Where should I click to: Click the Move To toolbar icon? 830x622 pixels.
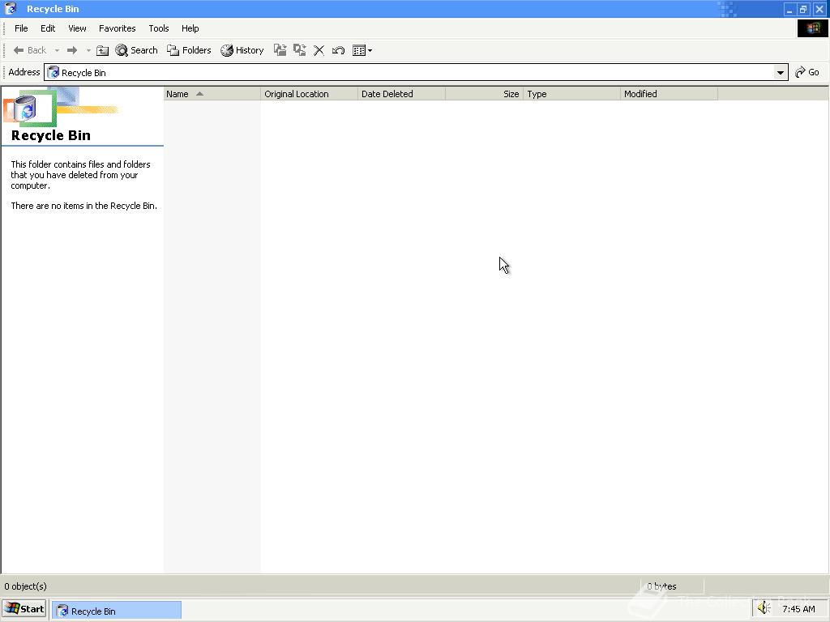(280, 50)
